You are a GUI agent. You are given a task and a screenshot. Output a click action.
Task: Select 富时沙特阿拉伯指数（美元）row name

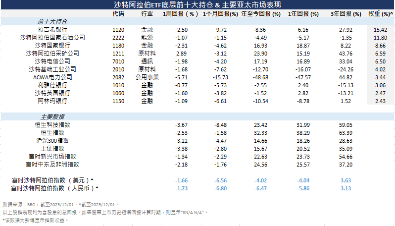pyautogui.click(x=52, y=180)
